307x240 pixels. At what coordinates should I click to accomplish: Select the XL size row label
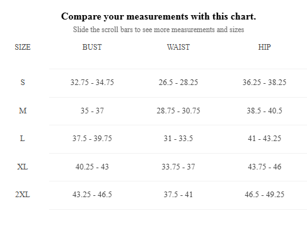click(x=23, y=167)
